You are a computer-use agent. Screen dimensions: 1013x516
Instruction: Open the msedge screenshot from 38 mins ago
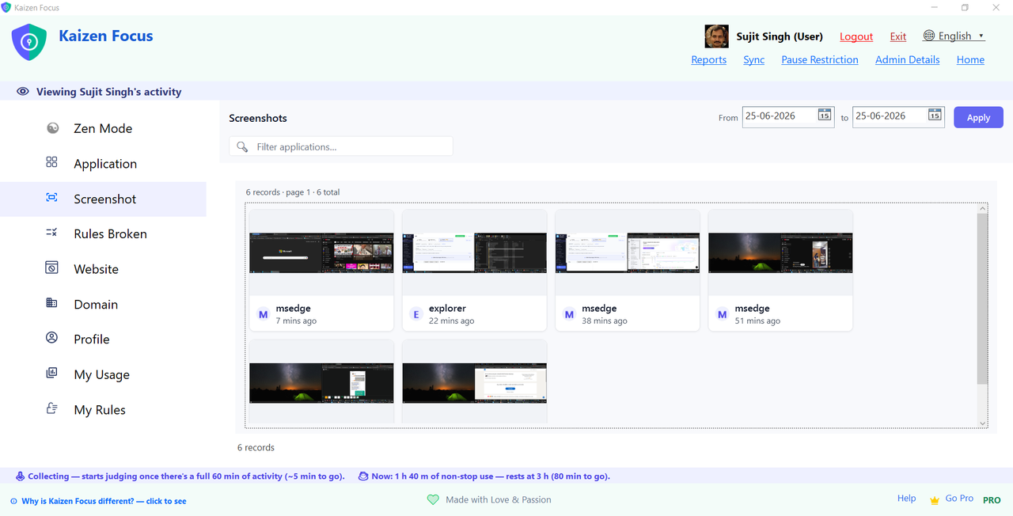tap(628, 271)
